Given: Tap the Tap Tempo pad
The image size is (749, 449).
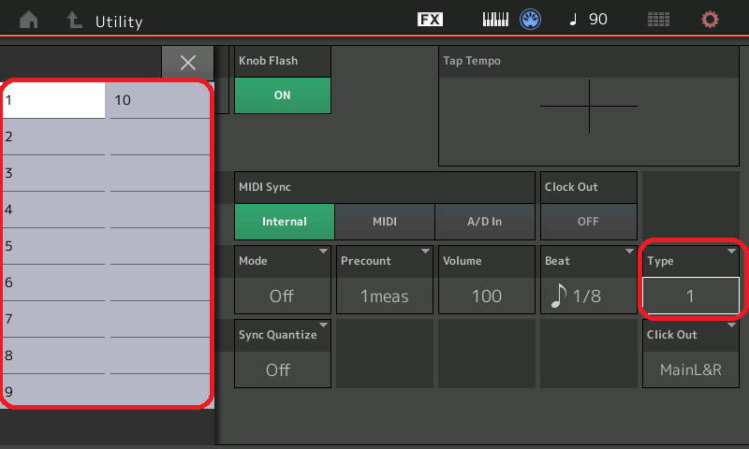Looking at the screenshot, I should coord(589,105).
